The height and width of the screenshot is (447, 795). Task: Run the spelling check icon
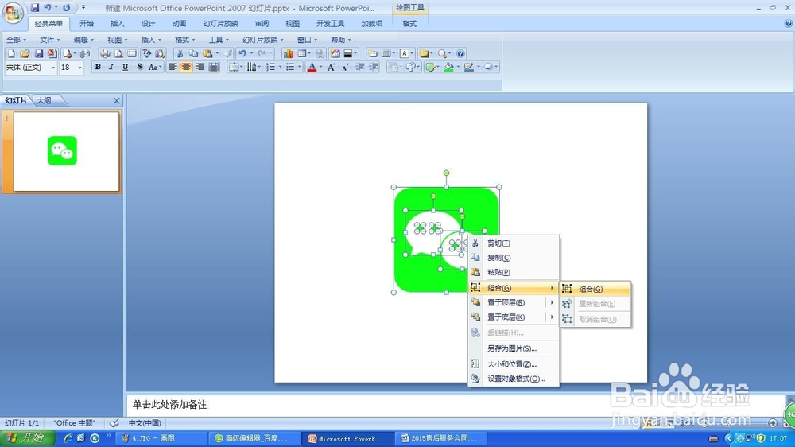(146, 53)
